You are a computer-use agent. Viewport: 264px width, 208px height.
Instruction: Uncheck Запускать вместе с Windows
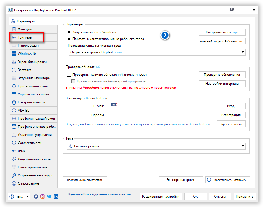69,32
